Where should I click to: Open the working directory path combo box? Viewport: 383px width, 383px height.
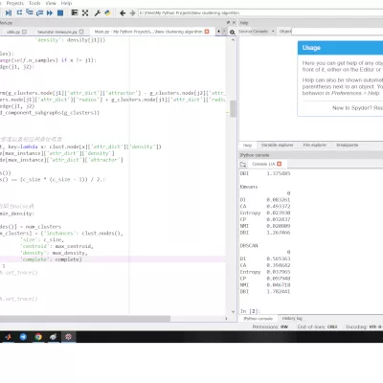[x=260, y=13]
